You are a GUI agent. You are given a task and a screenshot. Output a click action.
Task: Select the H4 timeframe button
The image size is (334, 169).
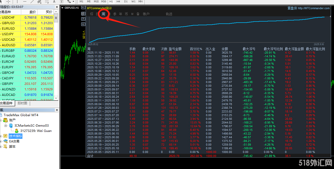pyautogui.click(x=118, y=2)
